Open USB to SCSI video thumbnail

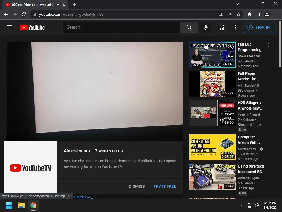coord(212,176)
